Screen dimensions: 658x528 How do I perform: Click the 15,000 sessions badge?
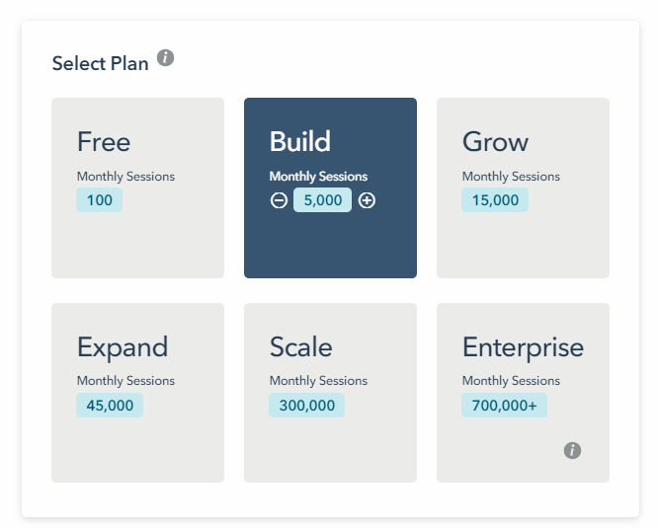coord(495,200)
